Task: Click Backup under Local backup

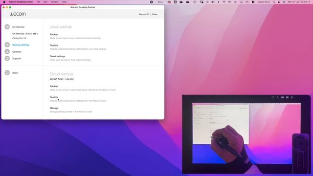Action: [x=54, y=34]
